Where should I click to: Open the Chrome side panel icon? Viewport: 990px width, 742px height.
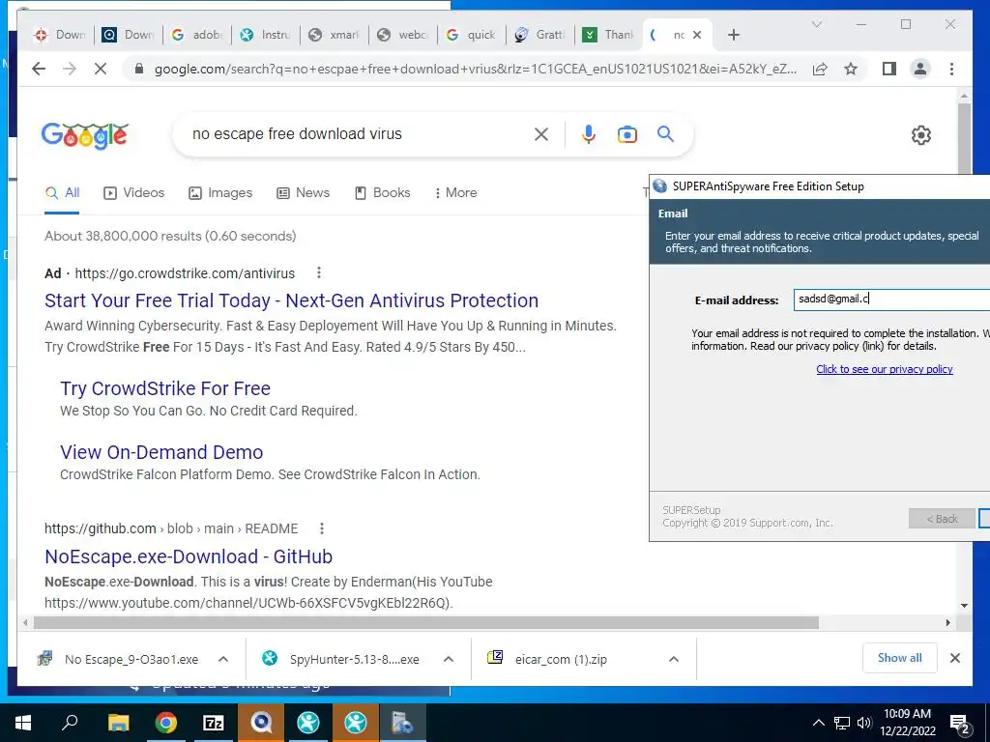click(x=889, y=69)
